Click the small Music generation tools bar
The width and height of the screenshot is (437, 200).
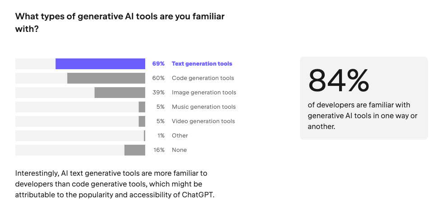(x=142, y=107)
